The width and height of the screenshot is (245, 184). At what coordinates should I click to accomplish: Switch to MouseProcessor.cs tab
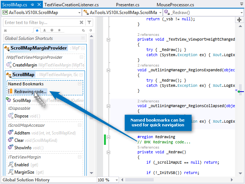tap(175, 5)
